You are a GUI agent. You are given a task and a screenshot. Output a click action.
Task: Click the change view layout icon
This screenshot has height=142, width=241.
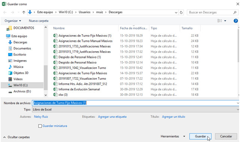(x=219, y=21)
